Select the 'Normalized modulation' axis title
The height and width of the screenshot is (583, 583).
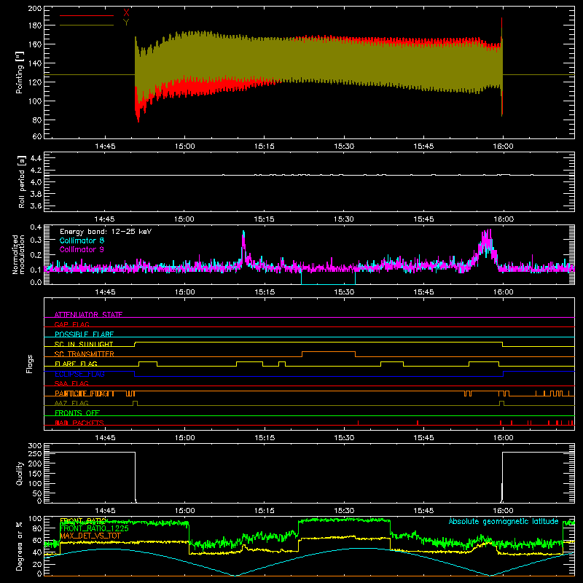[19, 254]
